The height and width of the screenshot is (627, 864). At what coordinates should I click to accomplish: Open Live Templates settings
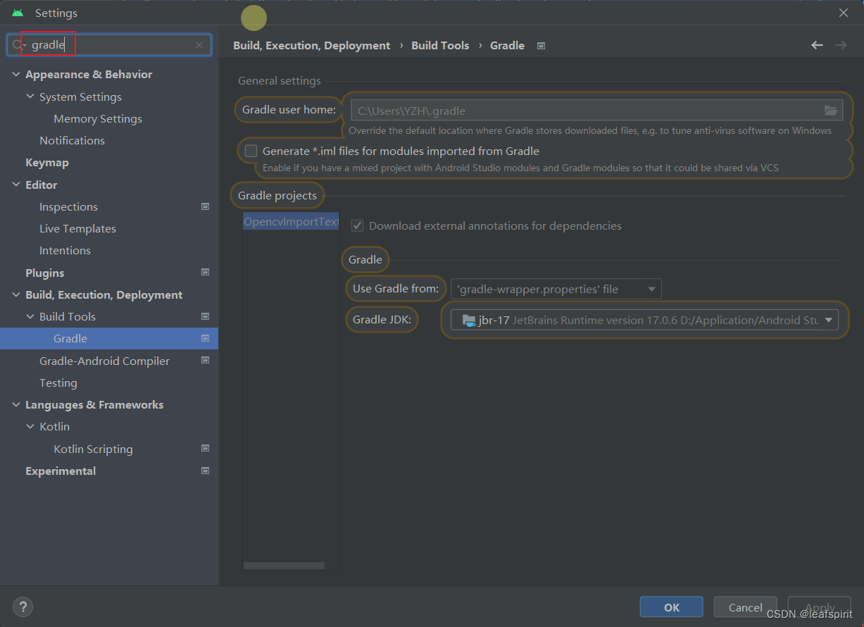(x=77, y=228)
